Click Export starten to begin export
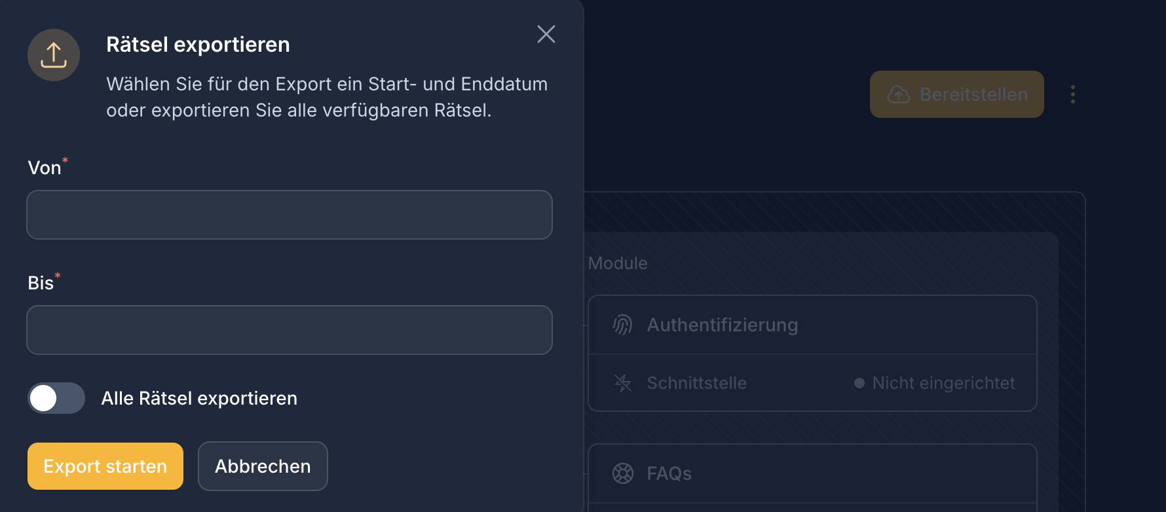Image resolution: width=1166 pixels, height=512 pixels. coord(105,466)
